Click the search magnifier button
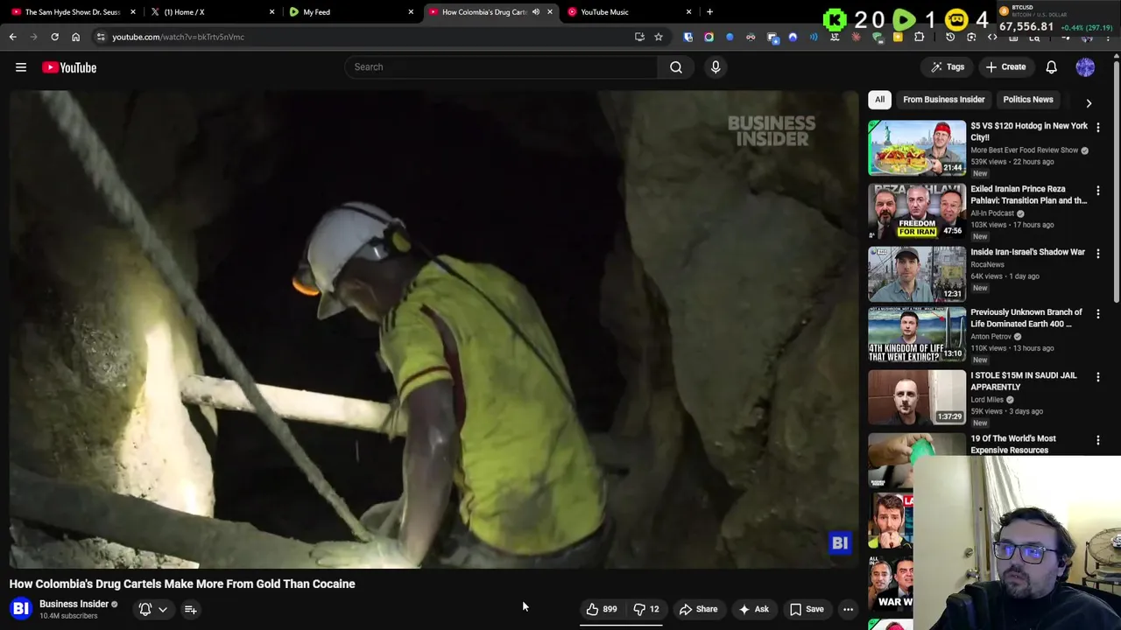The image size is (1121, 630). point(675,67)
